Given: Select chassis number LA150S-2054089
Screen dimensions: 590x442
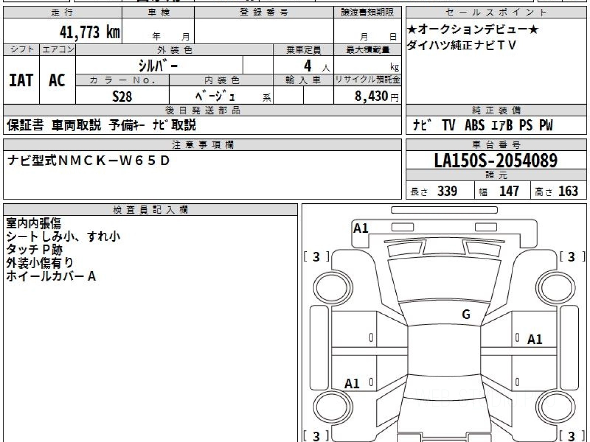Looking at the screenshot, I should (496, 161).
